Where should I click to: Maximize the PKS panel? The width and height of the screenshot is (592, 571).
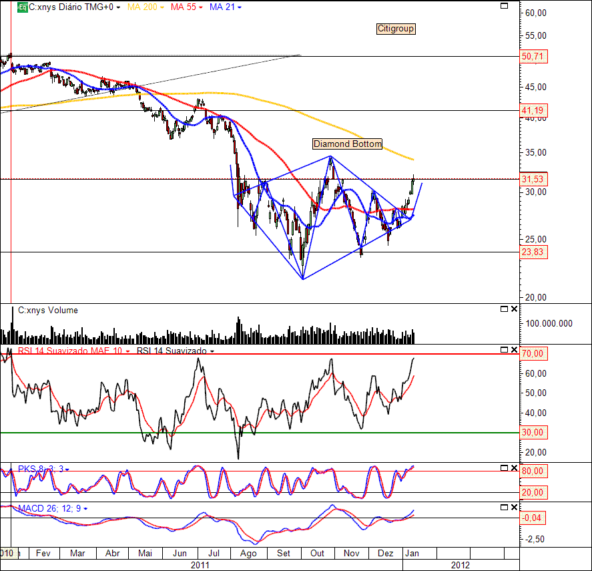click(x=504, y=468)
